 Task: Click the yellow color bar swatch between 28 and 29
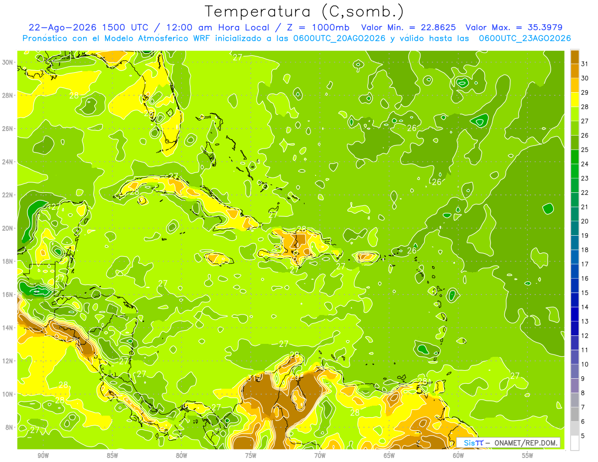[575, 100]
